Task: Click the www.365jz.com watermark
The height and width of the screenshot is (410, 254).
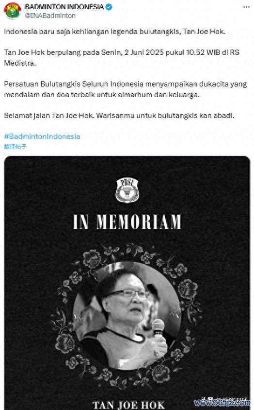Action: 222,403
